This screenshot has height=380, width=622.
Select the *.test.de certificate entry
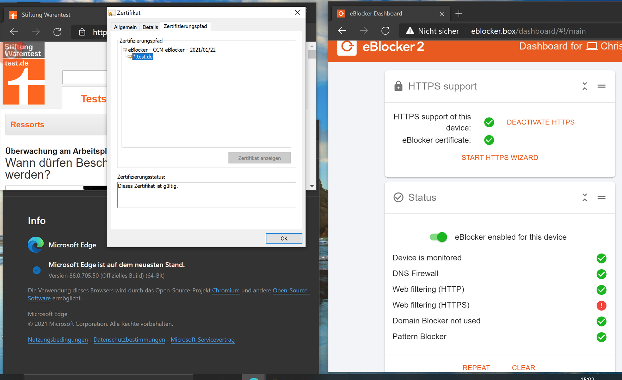[x=143, y=57]
